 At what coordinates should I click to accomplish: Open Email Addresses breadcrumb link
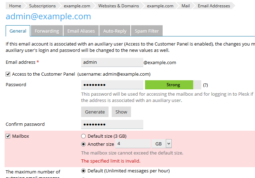click(214, 6)
